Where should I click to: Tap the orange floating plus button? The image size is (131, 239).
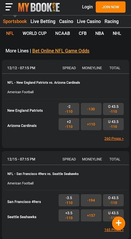(119, 223)
